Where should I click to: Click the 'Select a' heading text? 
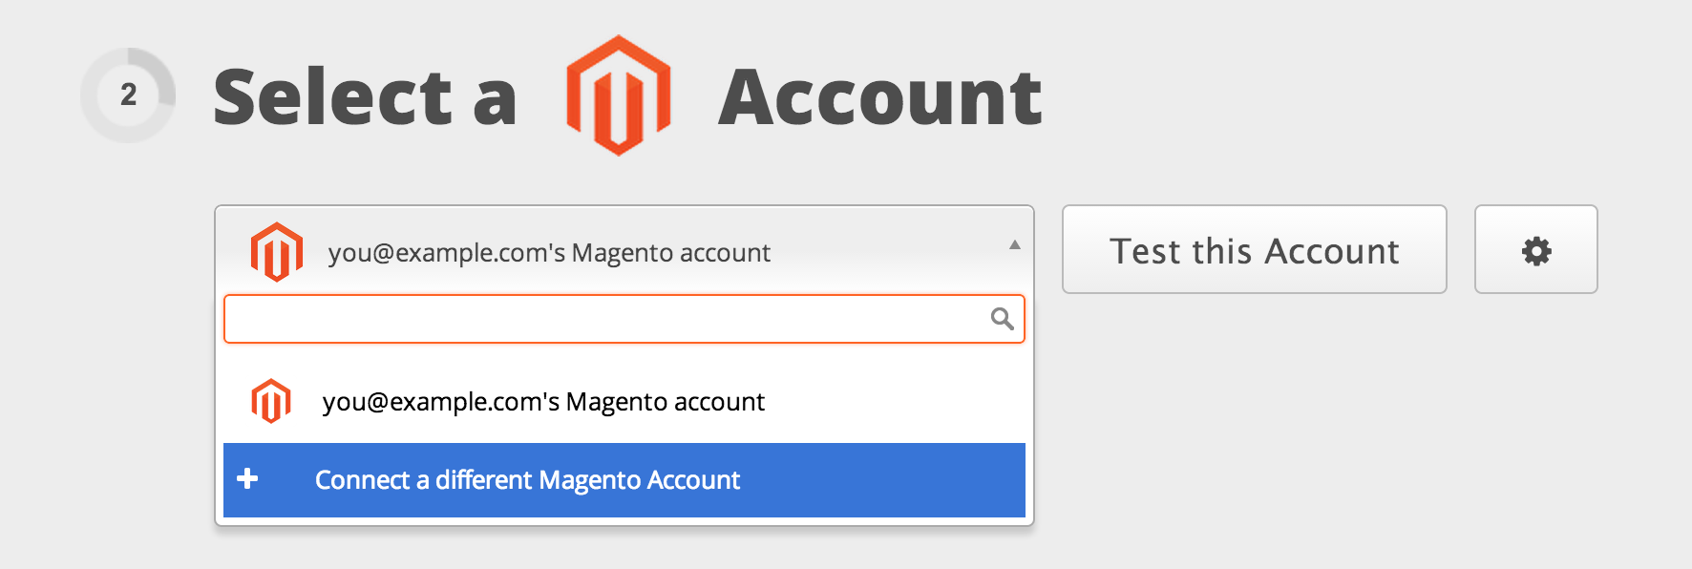[365, 97]
